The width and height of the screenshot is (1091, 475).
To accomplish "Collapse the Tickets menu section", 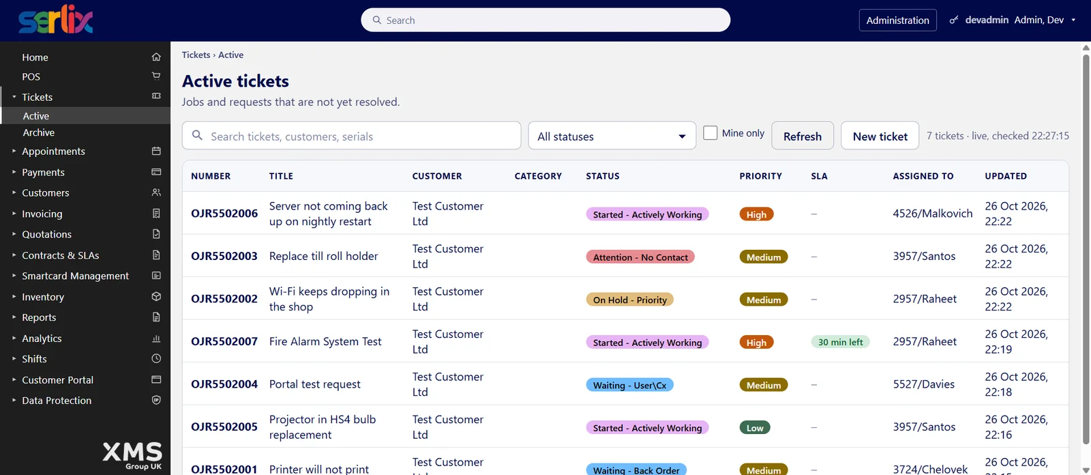I will pos(14,97).
